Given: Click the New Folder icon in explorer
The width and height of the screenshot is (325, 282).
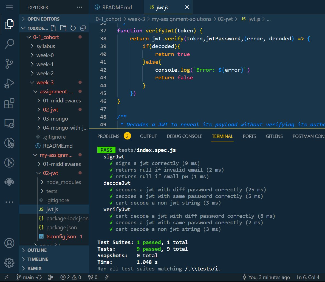Looking at the screenshot, I should point(63,28).
